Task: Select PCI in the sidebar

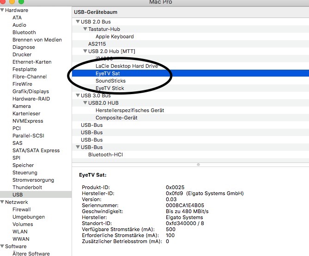Action: click(17, 128)
